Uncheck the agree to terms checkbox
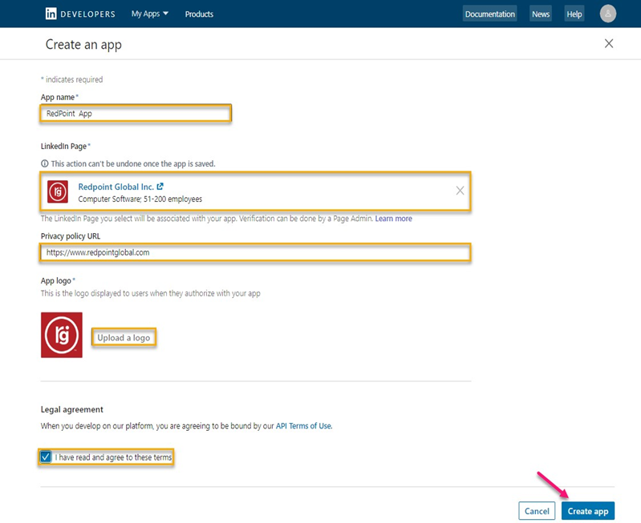Viewport: 641px width, 523px height. 46,457
